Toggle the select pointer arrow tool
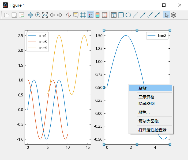 pyautogui.click(x=166, y=15)
